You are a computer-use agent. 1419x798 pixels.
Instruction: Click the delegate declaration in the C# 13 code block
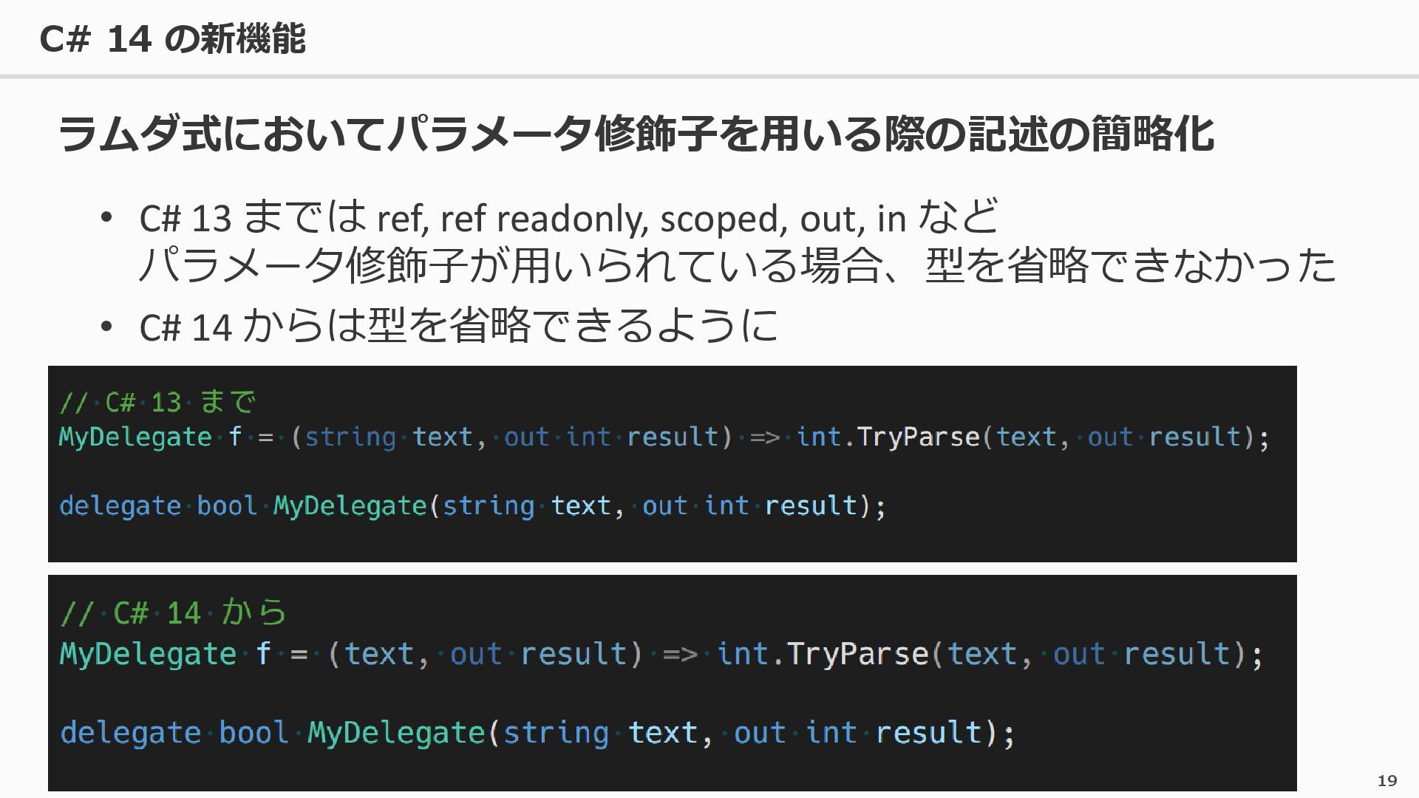(x=472, y=506)
